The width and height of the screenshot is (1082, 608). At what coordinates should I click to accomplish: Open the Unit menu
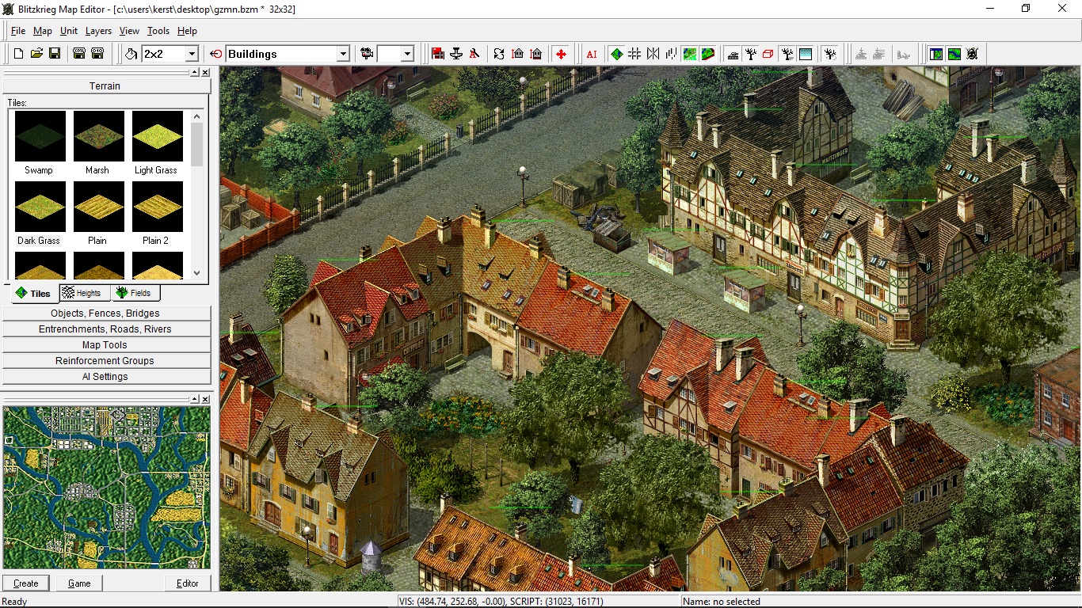[x=69, y=31]
